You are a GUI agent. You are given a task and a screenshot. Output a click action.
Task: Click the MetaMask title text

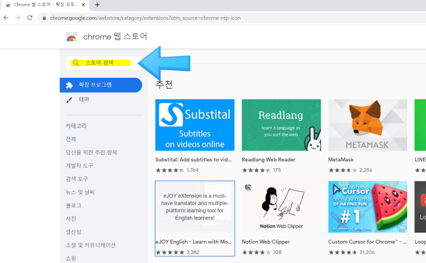pos(341,160)
